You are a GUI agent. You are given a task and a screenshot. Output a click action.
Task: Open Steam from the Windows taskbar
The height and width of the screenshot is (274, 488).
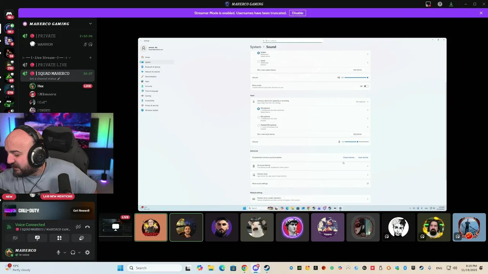(x=267, y=268)
